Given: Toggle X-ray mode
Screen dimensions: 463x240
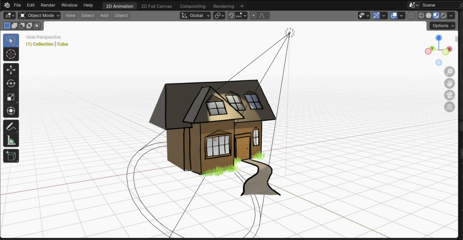Looking at the screenshot, I should coord(411,15).
